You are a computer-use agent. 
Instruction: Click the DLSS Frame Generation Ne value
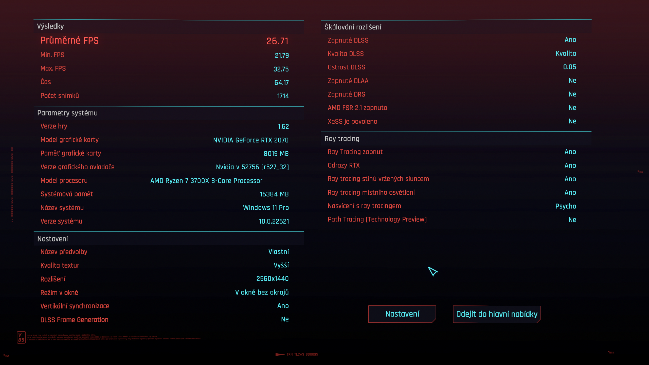coord(285,319)
